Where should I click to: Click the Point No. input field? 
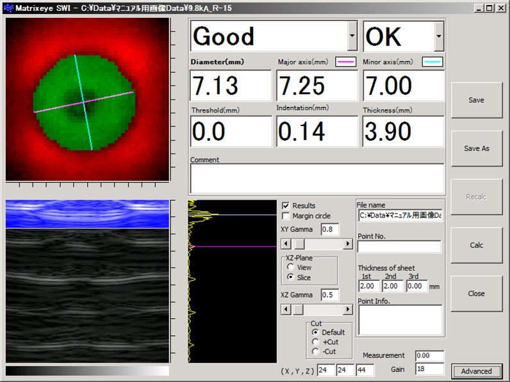coord(399,247)
